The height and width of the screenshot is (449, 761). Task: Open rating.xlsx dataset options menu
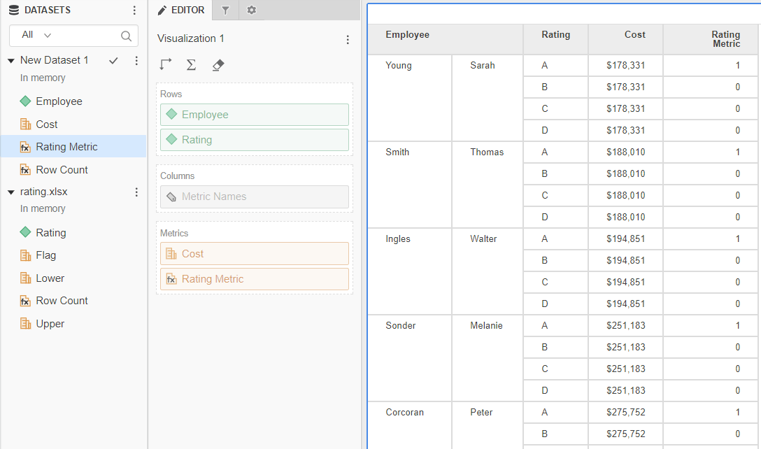[x=136, y=192]
